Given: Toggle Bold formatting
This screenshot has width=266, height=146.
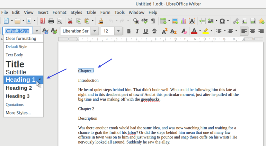Looking at the screenshot, I should point(129,31).
